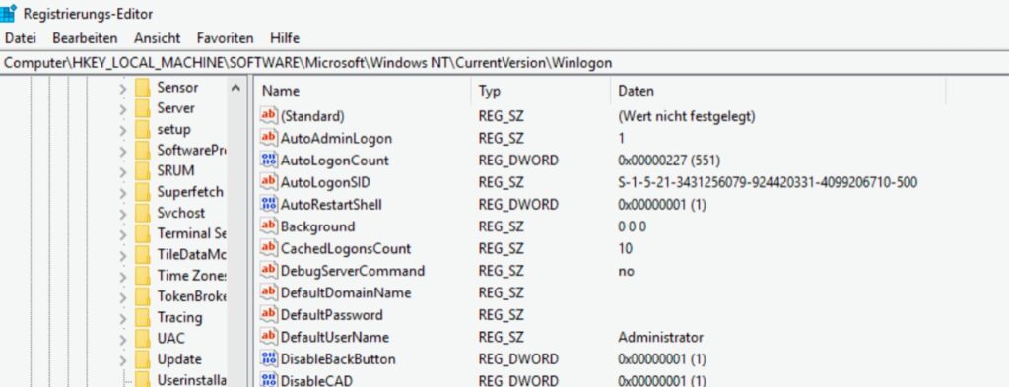Click the Registry Editor app icon in title bar
The width and height of the screenshot is (1009, 387).
tap(8, 13)
